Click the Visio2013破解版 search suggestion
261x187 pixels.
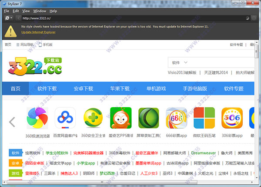(x=182, y=72)
